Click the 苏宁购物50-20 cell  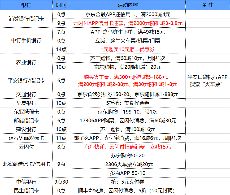point(128,155)
